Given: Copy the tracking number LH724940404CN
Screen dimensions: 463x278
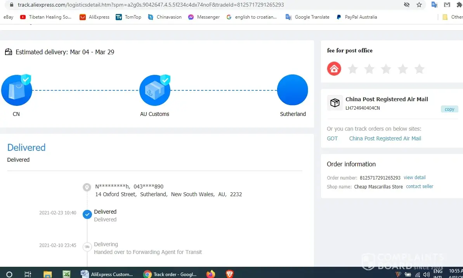Looking at the screenshot, I should point(449,109).
